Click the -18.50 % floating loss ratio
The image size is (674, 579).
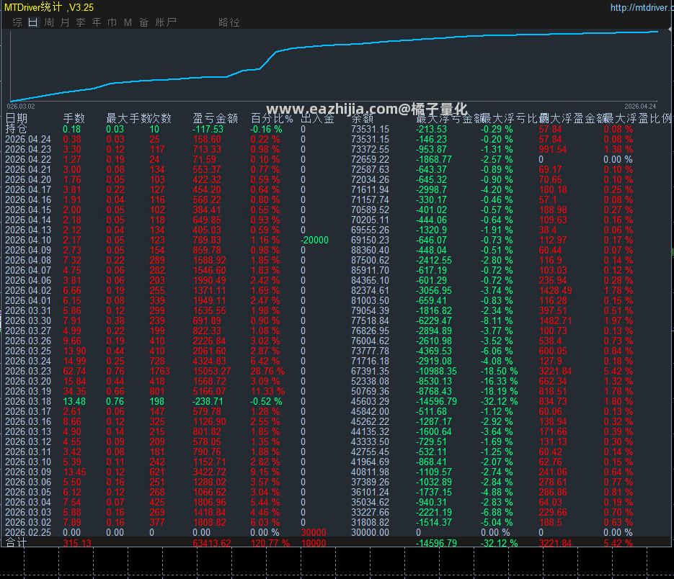499,371
